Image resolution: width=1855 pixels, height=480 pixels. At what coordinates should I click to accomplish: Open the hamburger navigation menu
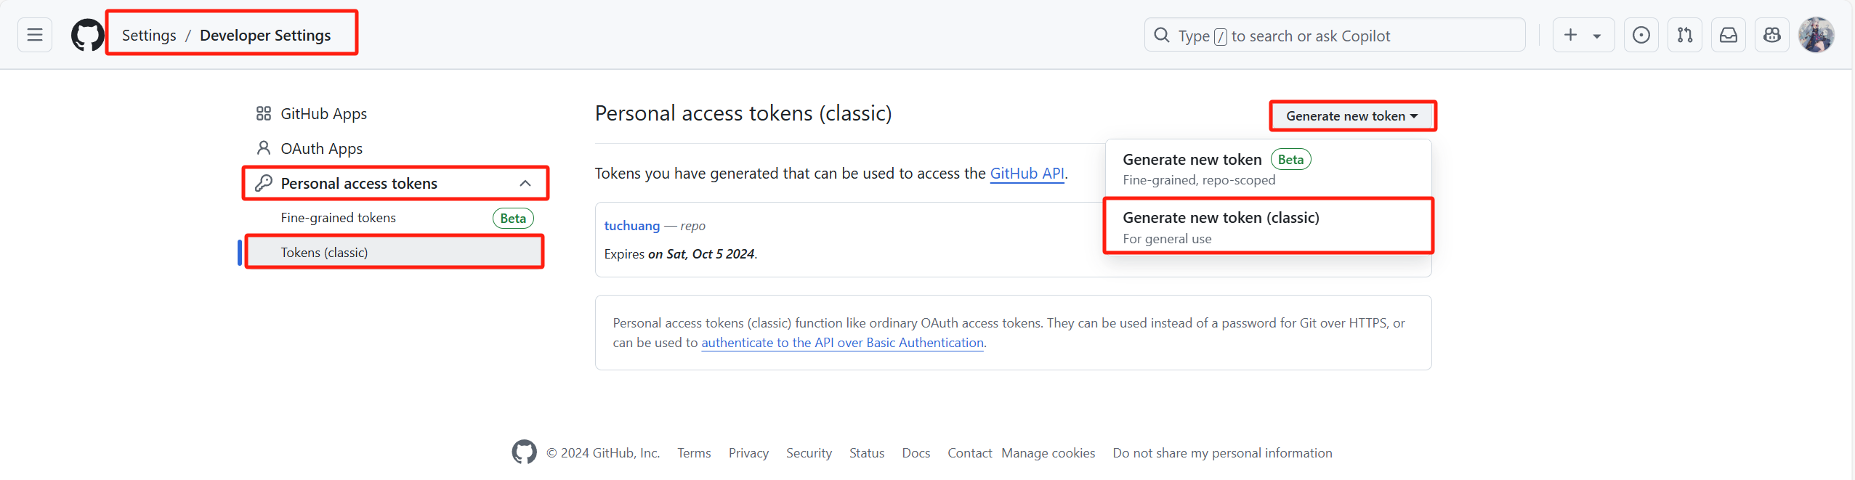(x=35, y=35)
